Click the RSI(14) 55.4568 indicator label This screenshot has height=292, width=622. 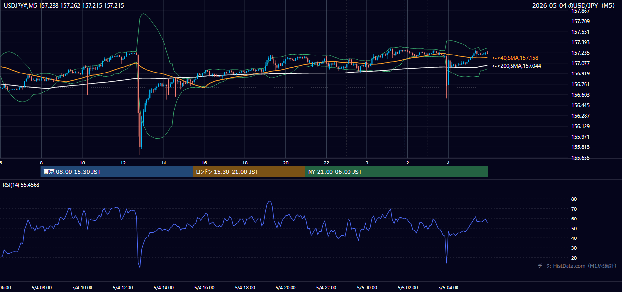(x=21, y=185)
